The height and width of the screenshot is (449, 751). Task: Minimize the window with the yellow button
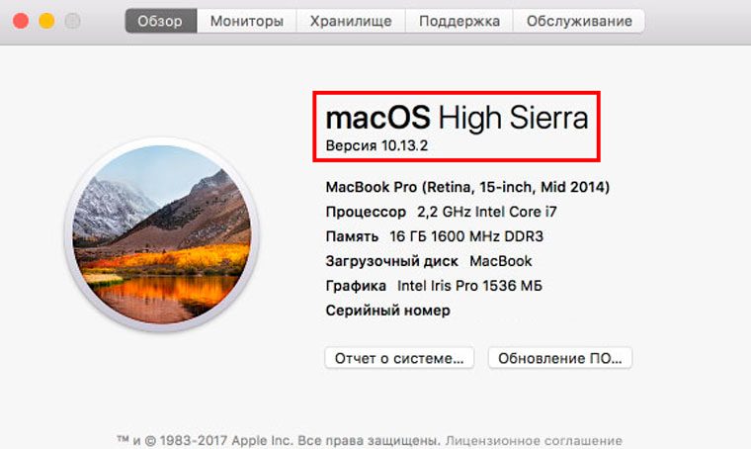click(45, 21)
